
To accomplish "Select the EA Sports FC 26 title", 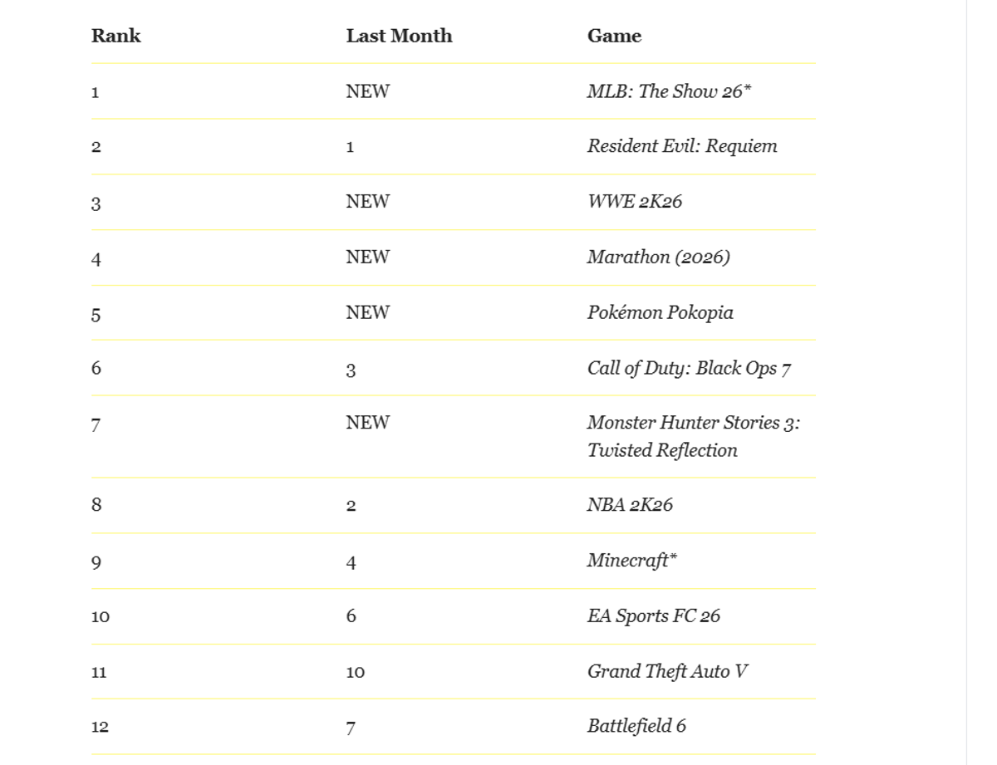I will click(x=653, y=616).
